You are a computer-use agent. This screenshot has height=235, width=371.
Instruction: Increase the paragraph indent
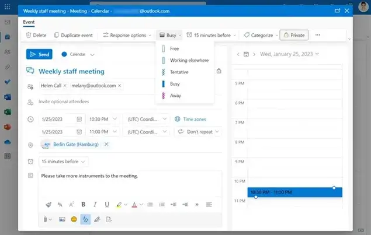pos(185,205)
